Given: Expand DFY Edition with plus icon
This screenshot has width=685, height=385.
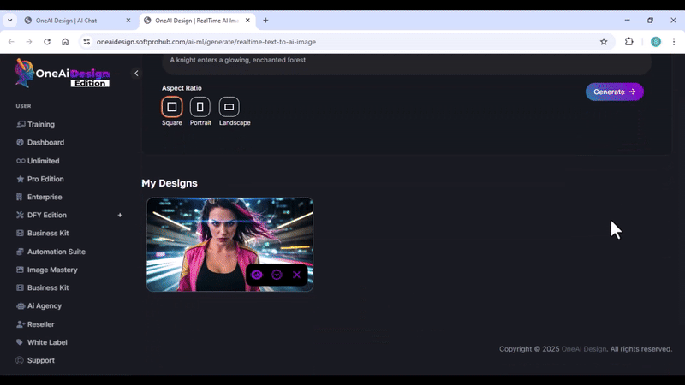Looking at the screenshot, I should coord(120,215).
